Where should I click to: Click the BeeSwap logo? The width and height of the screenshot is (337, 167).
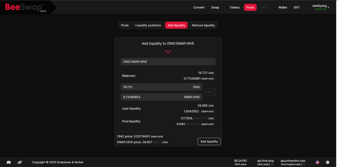click(x=24, y=7)
